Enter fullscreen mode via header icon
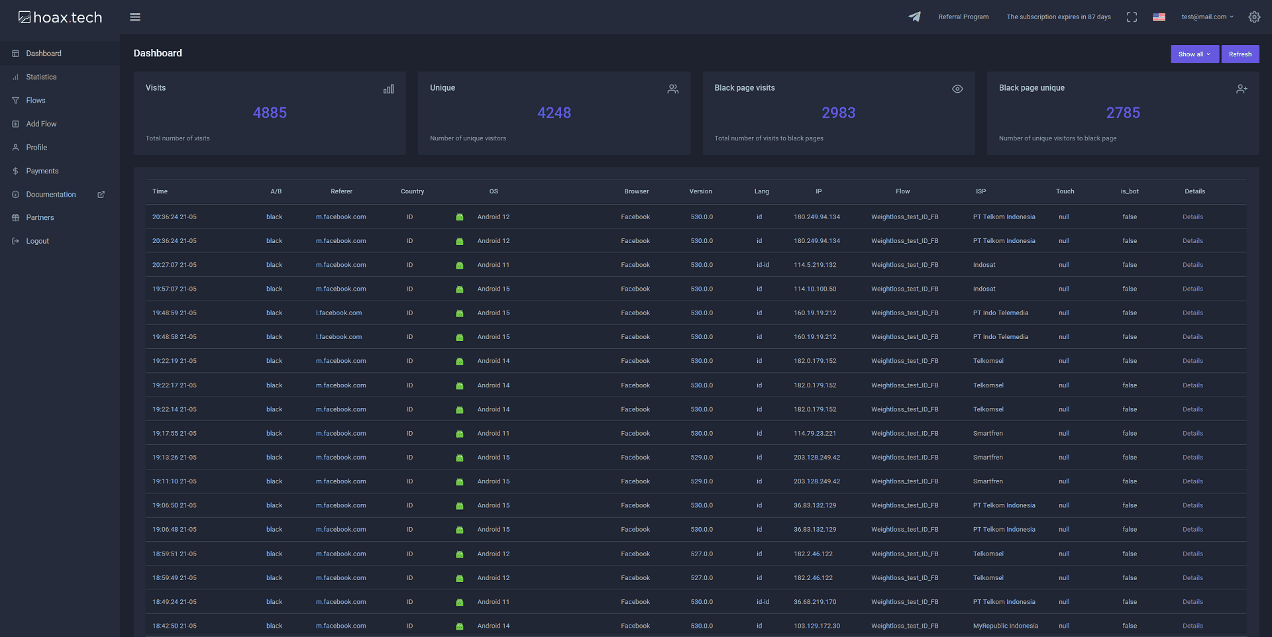1272x637 pixels. click(x=1132, y=17)
